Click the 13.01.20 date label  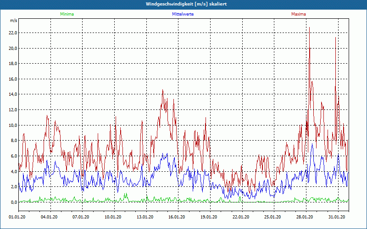pos(145,217)
